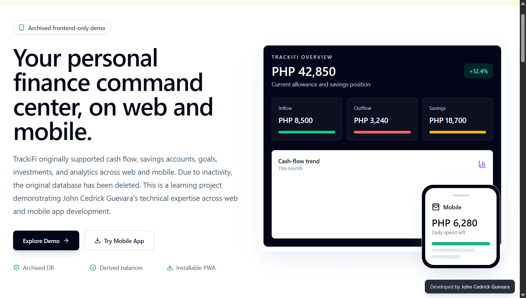Screen dimensions: 526x298
Task: Click the arrow icon in Explore Demo
Action: point(66,240)
